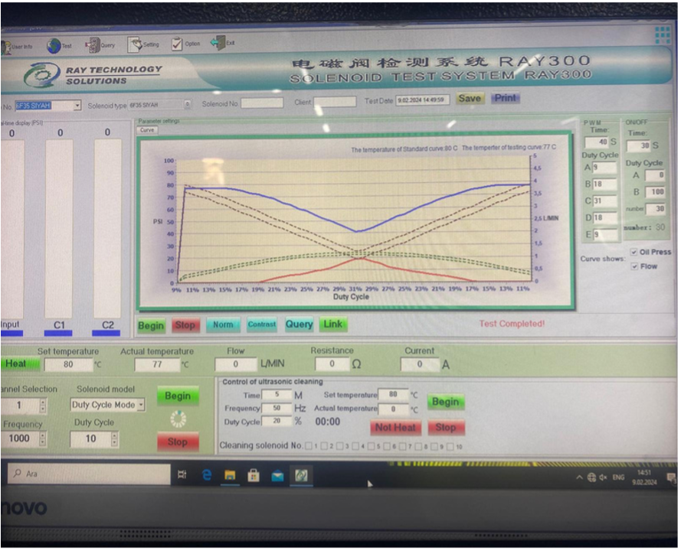Check cleaning solenoid No. 1 checkbox
681x554 pixels.
click(x=309, y=446)
